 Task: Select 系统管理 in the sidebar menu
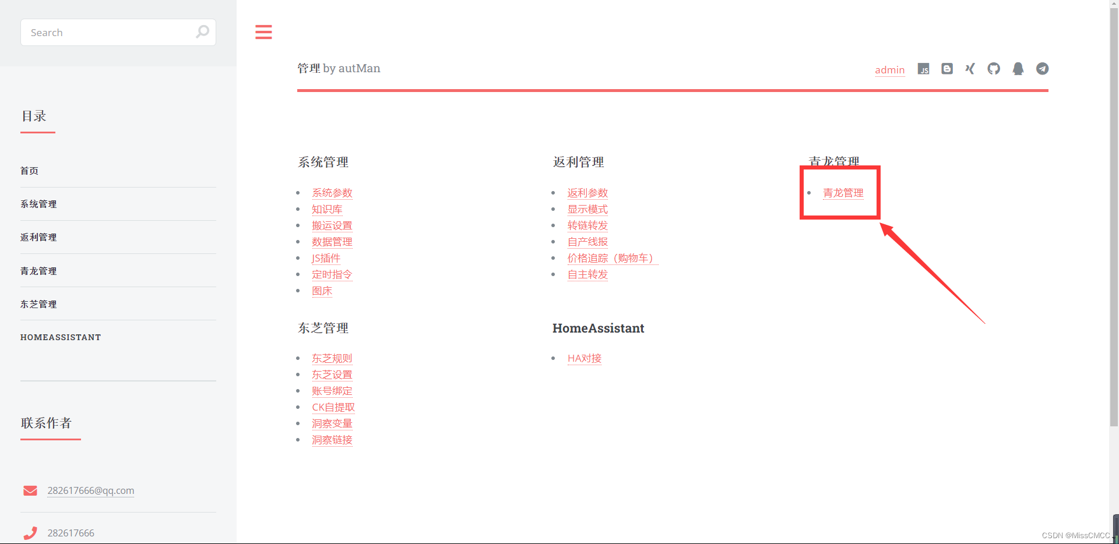(x=38, y=204)
